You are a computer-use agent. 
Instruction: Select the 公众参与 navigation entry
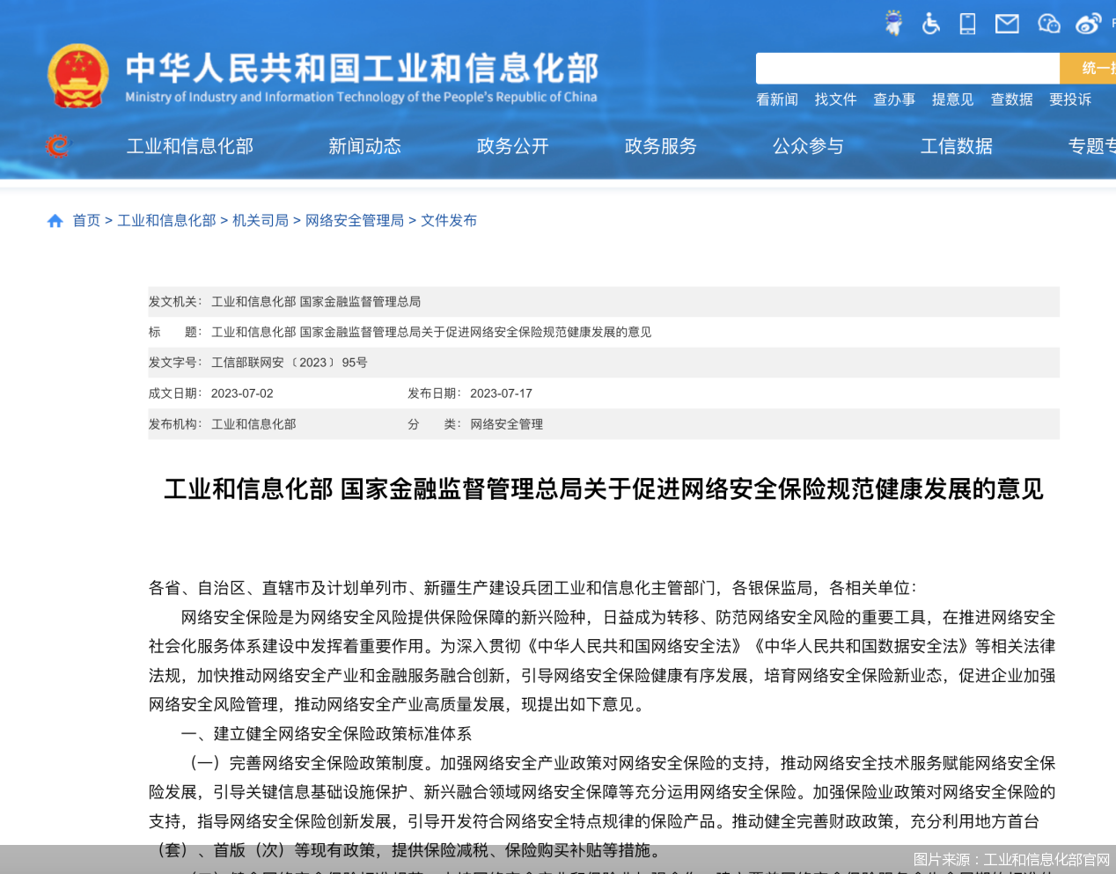[807, 146]
